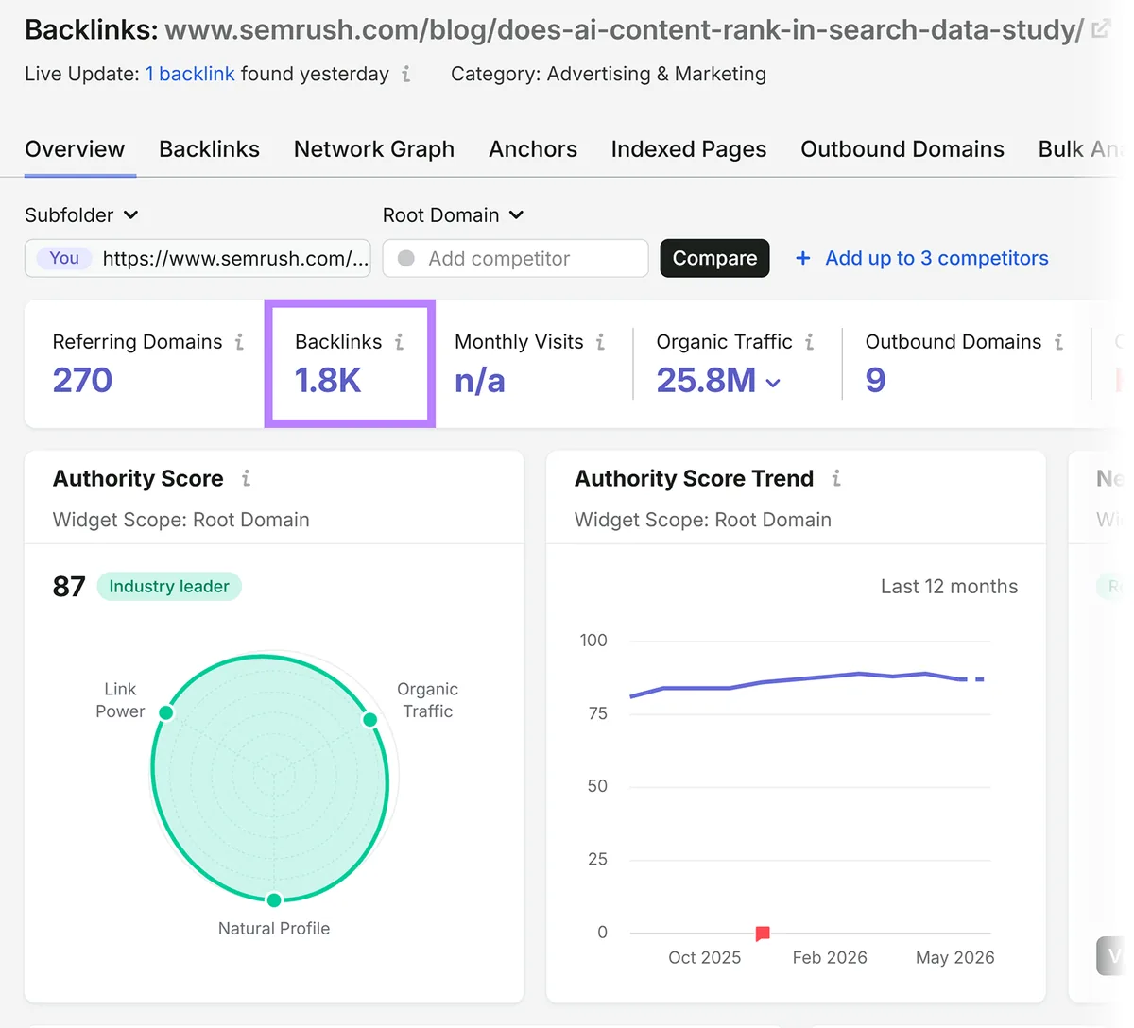The width and height of the screenshot is (1134, 1028).
Task: Open external link icon next to URL
Action: tap(1100, 29)
